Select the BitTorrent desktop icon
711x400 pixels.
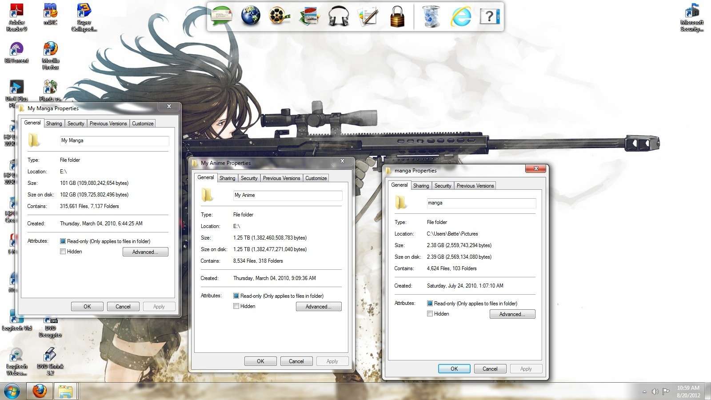pyautogui.click(x=16, y=52)
